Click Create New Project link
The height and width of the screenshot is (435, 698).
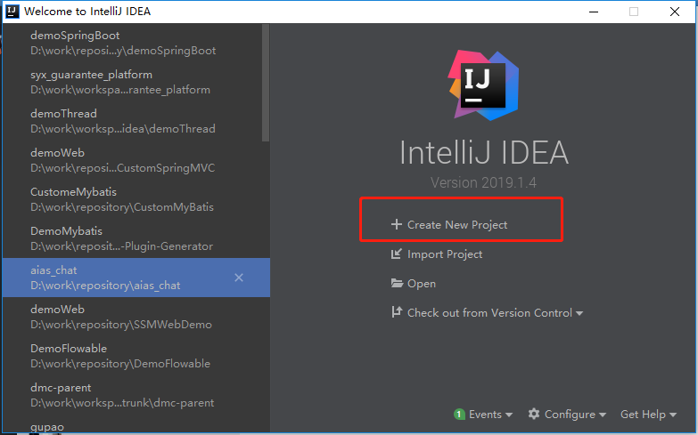point(457,225)
